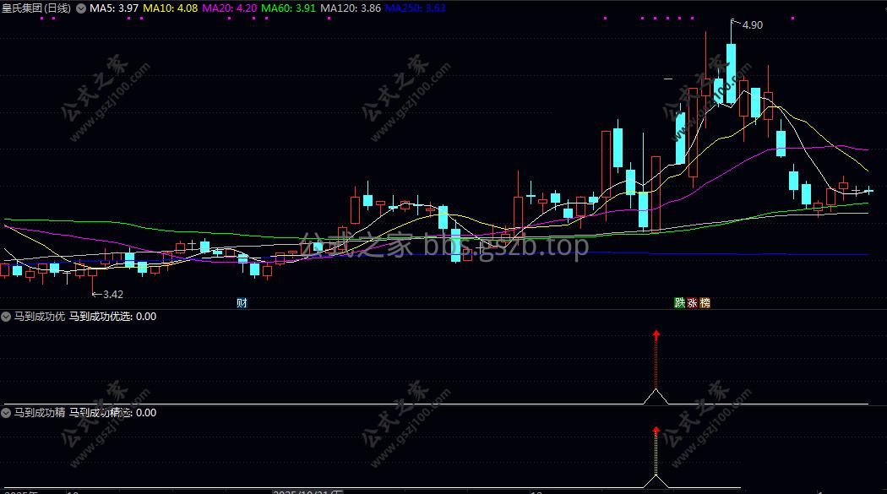
Task: Select the stock title 皇氏集团(日线)
Action: tap(37, 8)
